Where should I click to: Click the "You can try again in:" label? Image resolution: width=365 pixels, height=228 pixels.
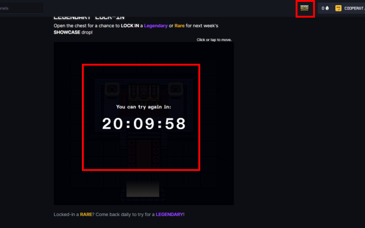[143, 107]
